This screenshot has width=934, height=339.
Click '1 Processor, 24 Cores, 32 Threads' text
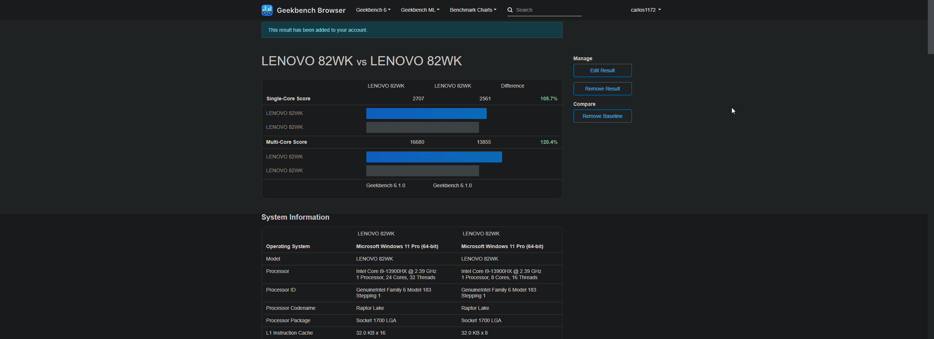point(395,277)
